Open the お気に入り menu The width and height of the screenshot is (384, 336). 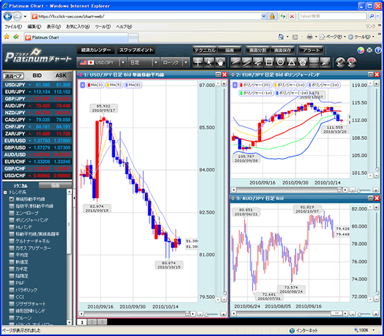78,27
